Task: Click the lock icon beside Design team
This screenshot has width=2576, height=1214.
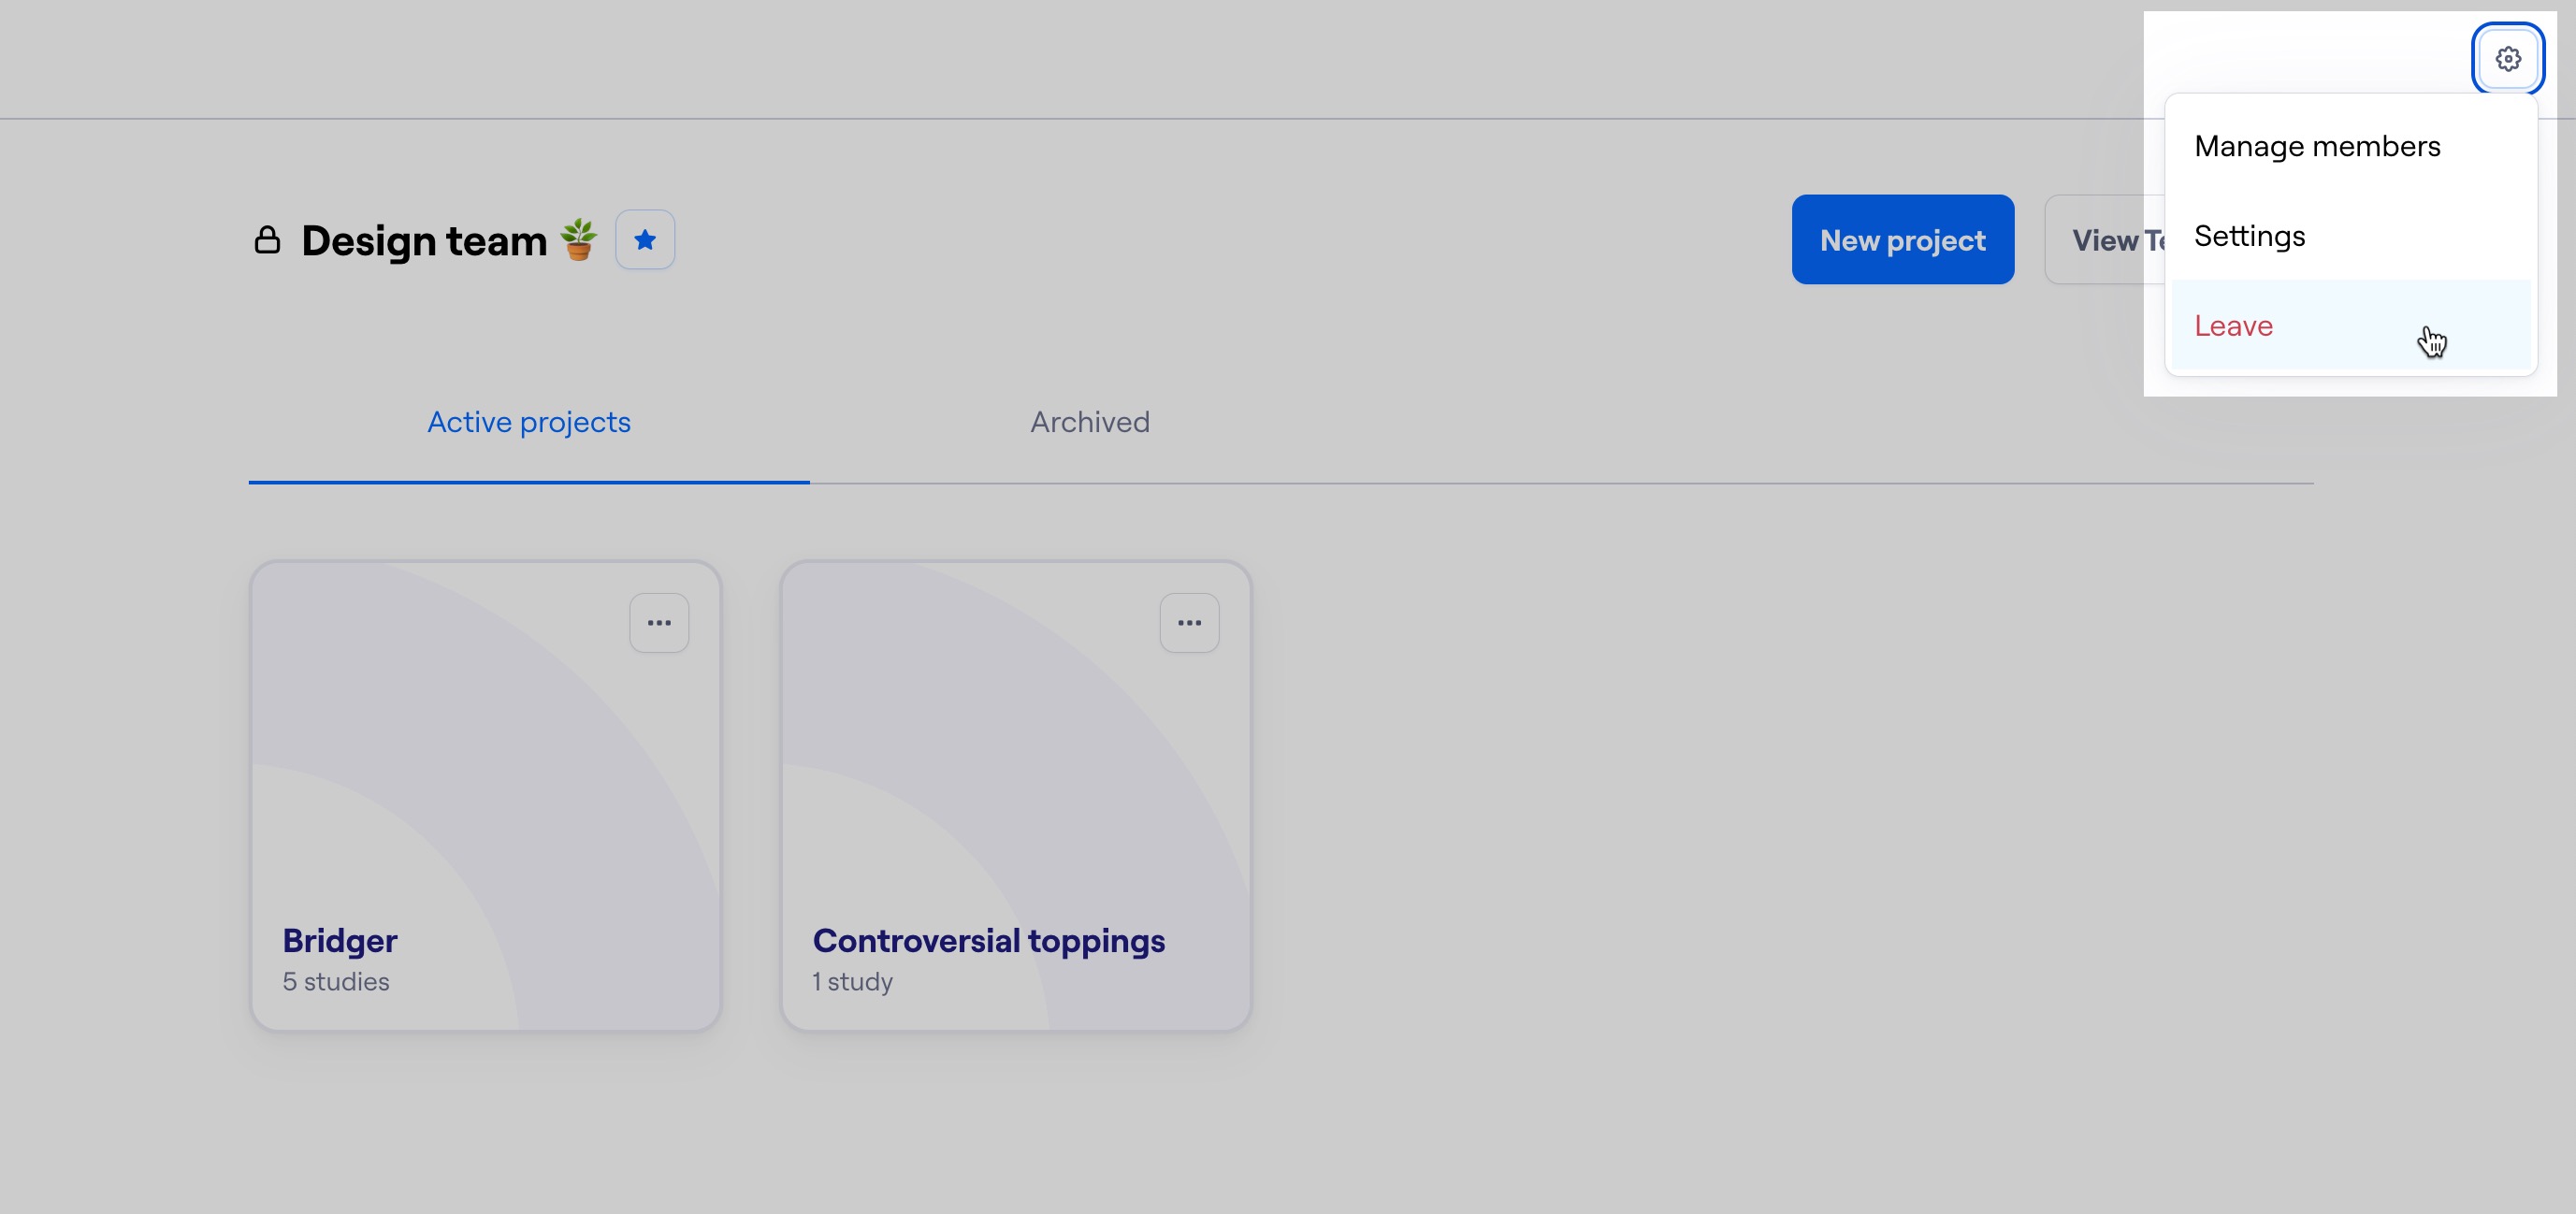Action: tap(267, 240)
